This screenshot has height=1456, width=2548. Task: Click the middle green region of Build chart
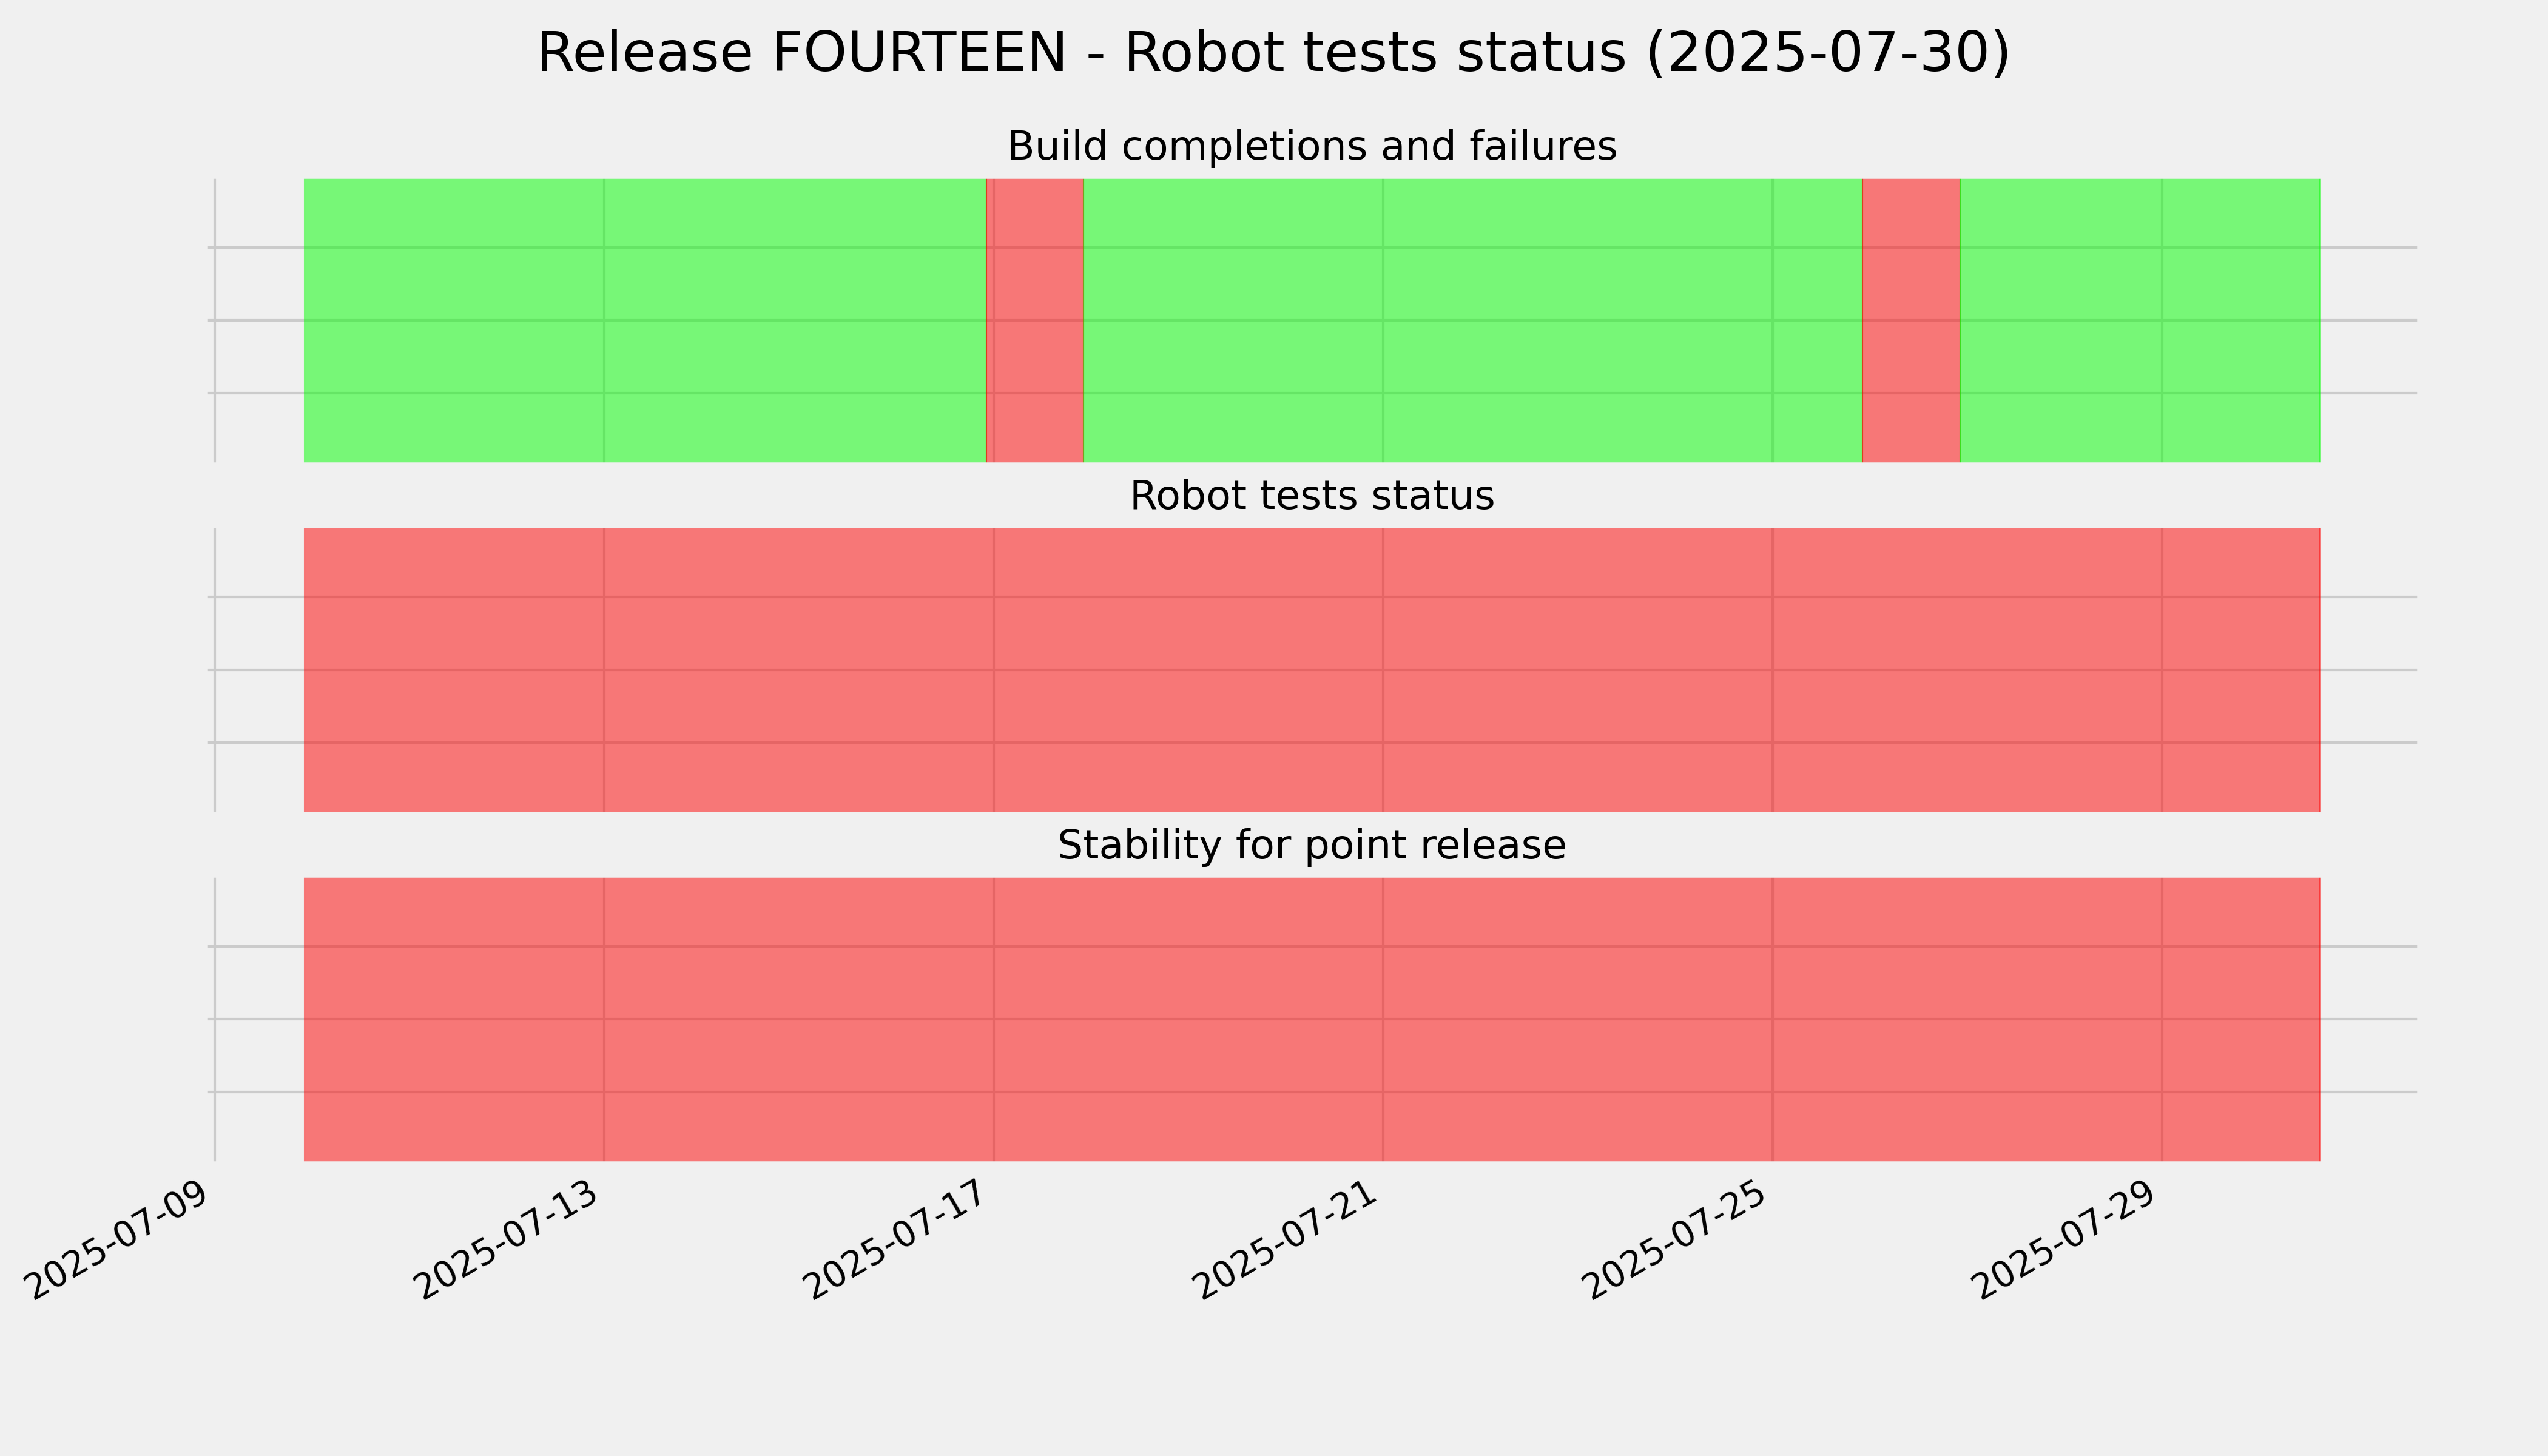[x=1473, y=320]
